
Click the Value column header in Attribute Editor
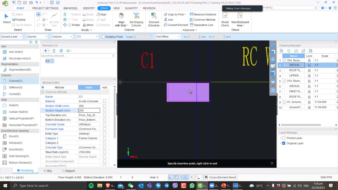[x=89, y=87]
